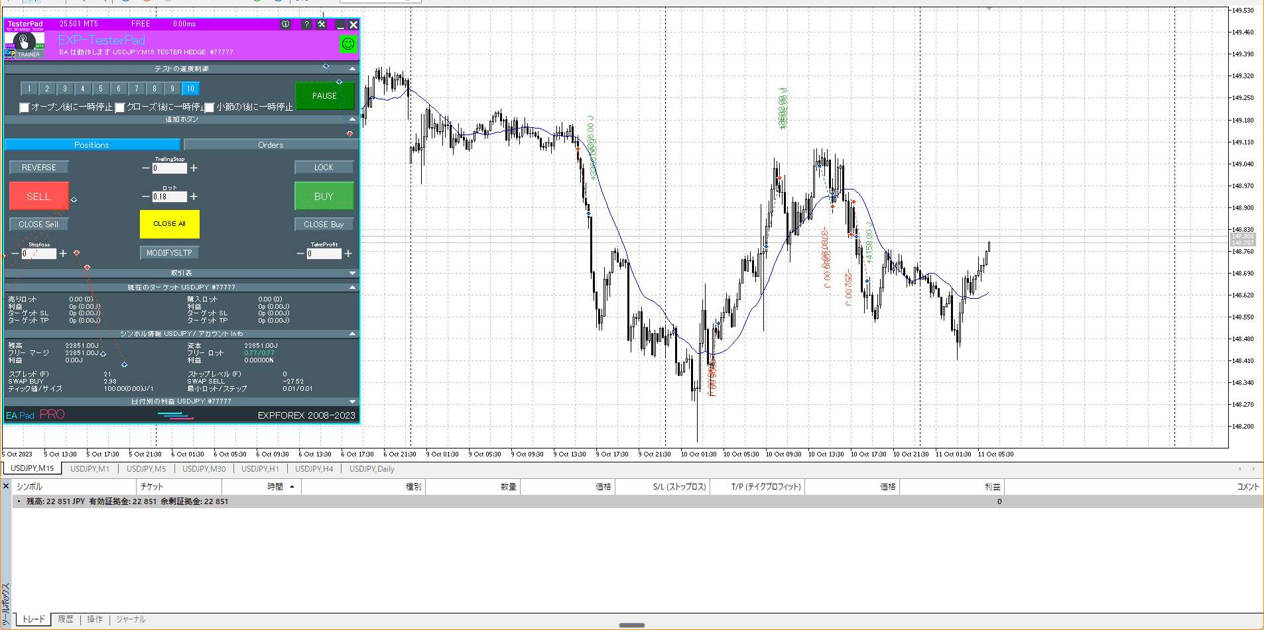Enable pause after close checkbox

tap(120, 107)
